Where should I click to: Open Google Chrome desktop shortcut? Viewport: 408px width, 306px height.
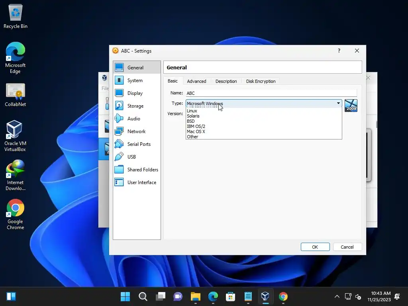point(16,214)
